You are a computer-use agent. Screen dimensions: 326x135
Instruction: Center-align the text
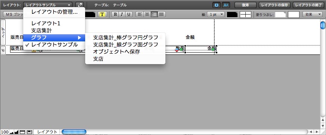click(x=147, y=14)
